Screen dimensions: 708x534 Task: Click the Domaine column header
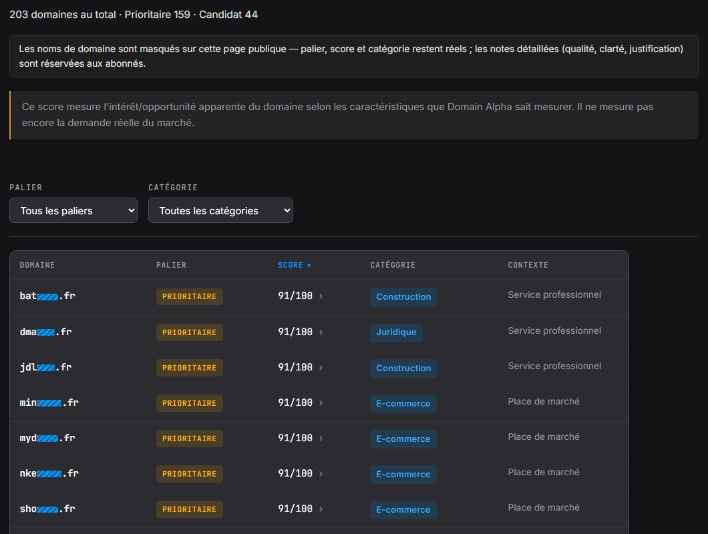37,265
